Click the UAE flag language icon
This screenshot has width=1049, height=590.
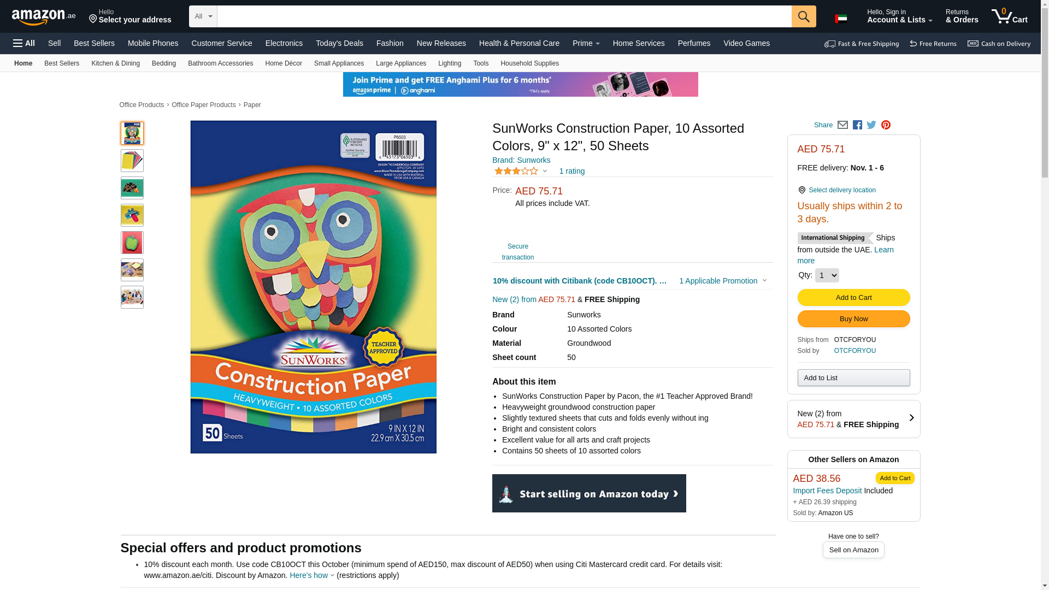(x=841, y=19)
